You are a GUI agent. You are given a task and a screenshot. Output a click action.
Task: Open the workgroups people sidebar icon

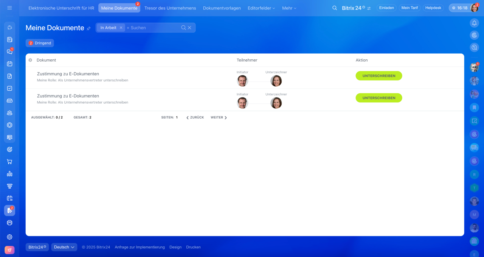point(10,113)
